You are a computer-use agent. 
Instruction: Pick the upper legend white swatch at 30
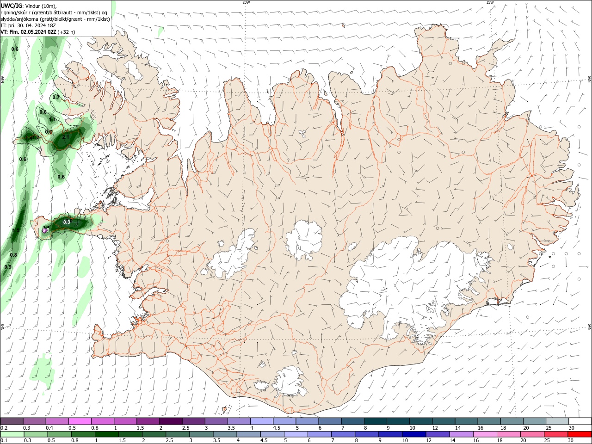[x=580, y=421]
